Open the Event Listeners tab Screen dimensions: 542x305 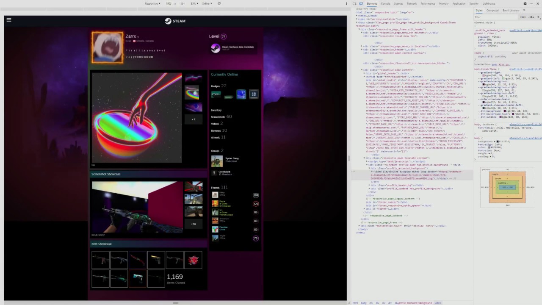(x=511, y=10)
